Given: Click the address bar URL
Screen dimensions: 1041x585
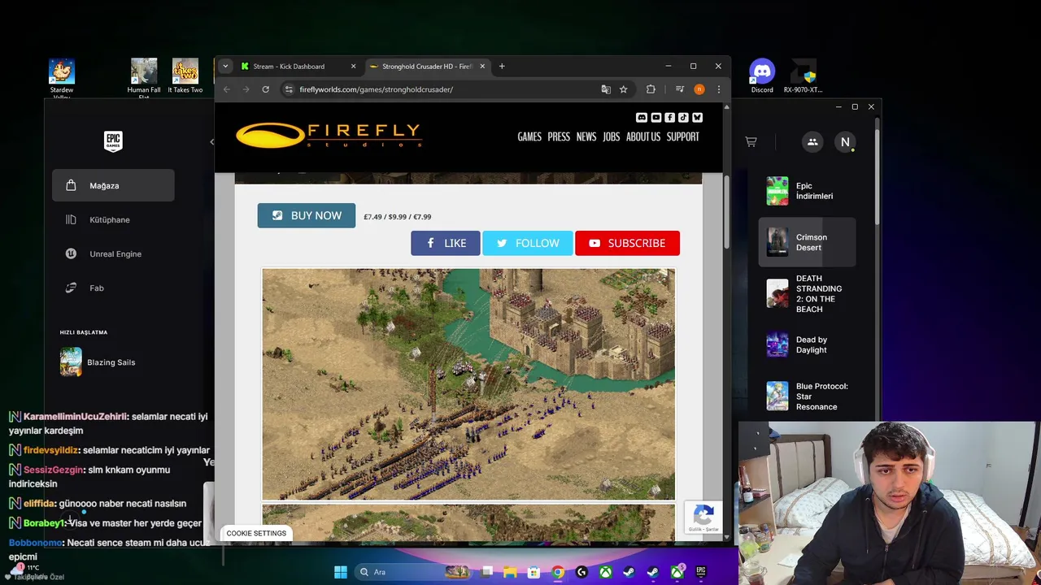Looking at the screenshot, I should [x=376, y=89].
